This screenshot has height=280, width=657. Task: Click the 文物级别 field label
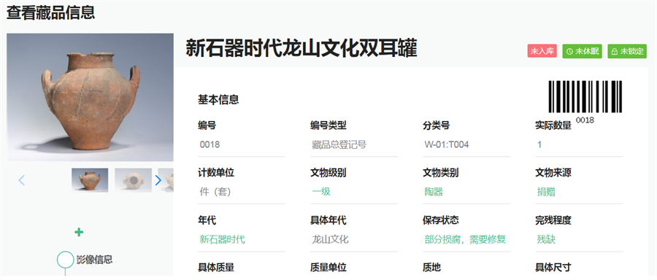pyautogui.click(x=328, y=172)
